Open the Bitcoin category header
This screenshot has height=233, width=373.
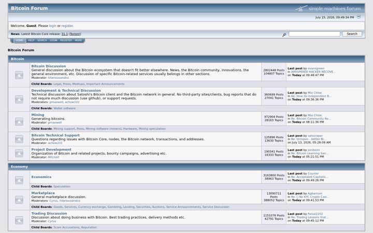point(18,59)
